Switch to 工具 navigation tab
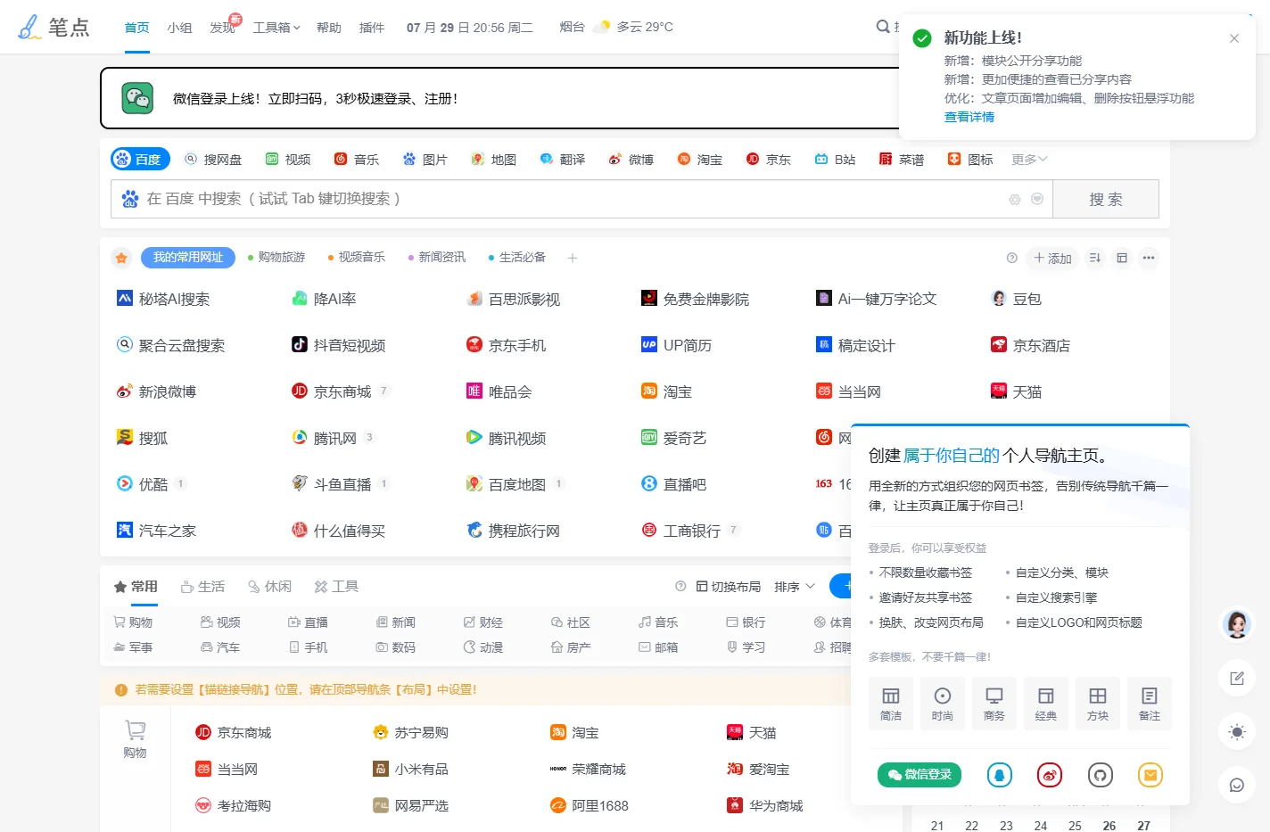Viewport: 1270px width, 832px height. click(336, 586)
